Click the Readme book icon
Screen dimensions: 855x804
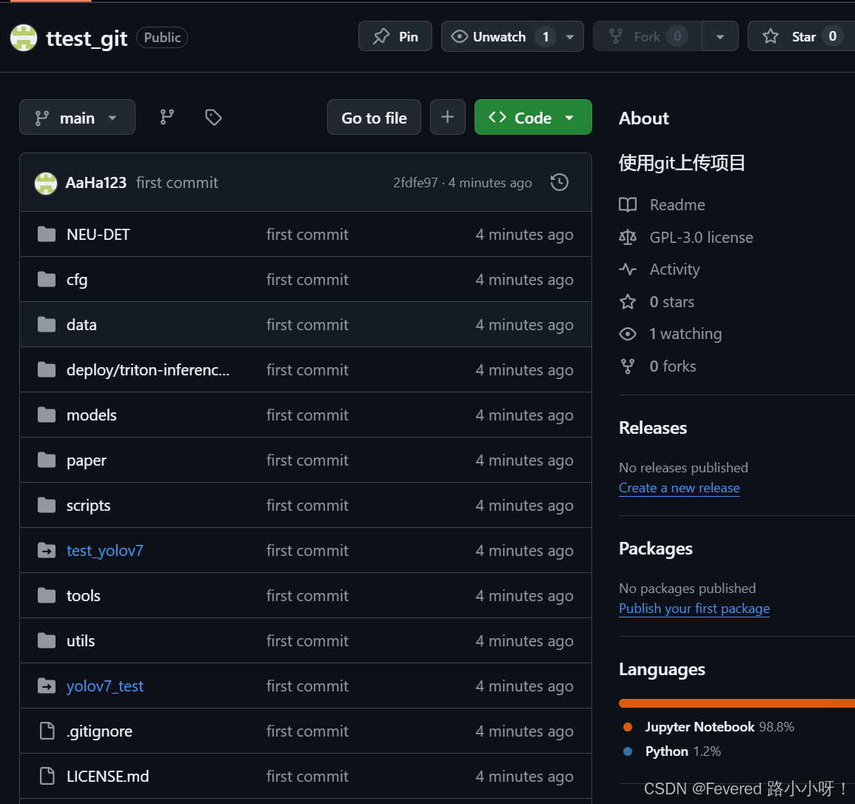pos(628,205)
